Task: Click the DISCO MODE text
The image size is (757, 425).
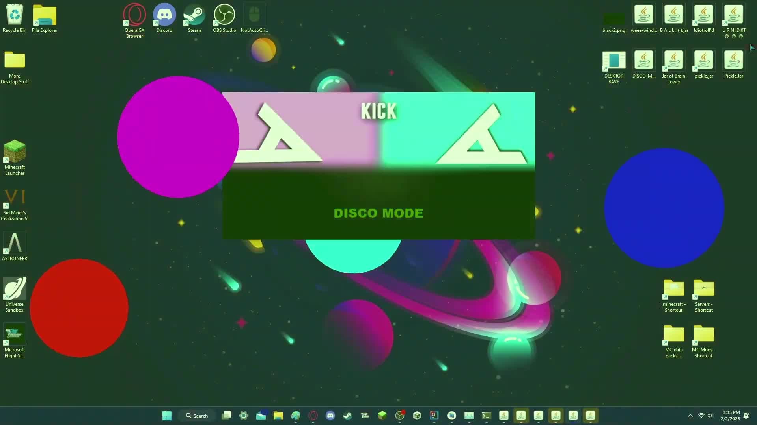Action: 378,213
